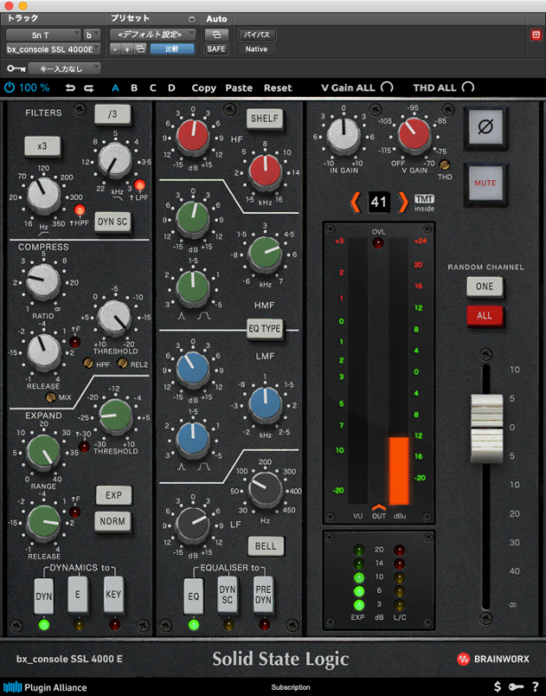Click Reset in the toolbar
Viewport: 546px width, 696px height.
pyautogui.click(x=278, y=88)
